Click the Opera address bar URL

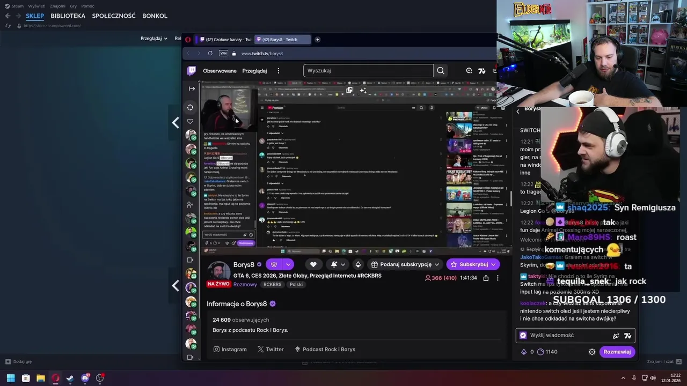262,54
